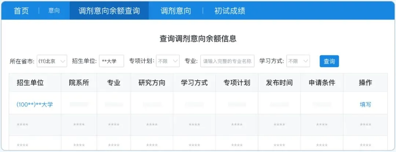396x152 pixels.
Task: Go to the 意向 nav item
Action: [x=54, y=11]
